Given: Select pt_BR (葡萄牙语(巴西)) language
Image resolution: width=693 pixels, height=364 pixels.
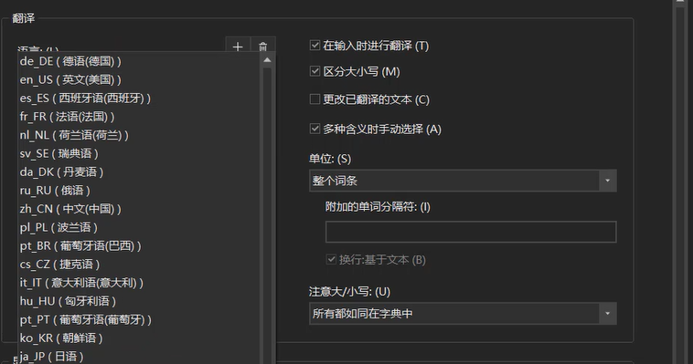Looking at the screenshot, I should (x=139, y=246).
